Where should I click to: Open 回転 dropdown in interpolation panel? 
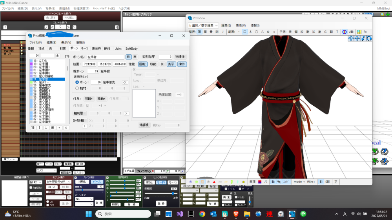(x=36, y=182)
